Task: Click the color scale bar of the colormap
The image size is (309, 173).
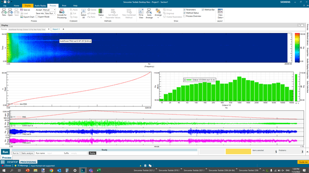Action: 297,48
